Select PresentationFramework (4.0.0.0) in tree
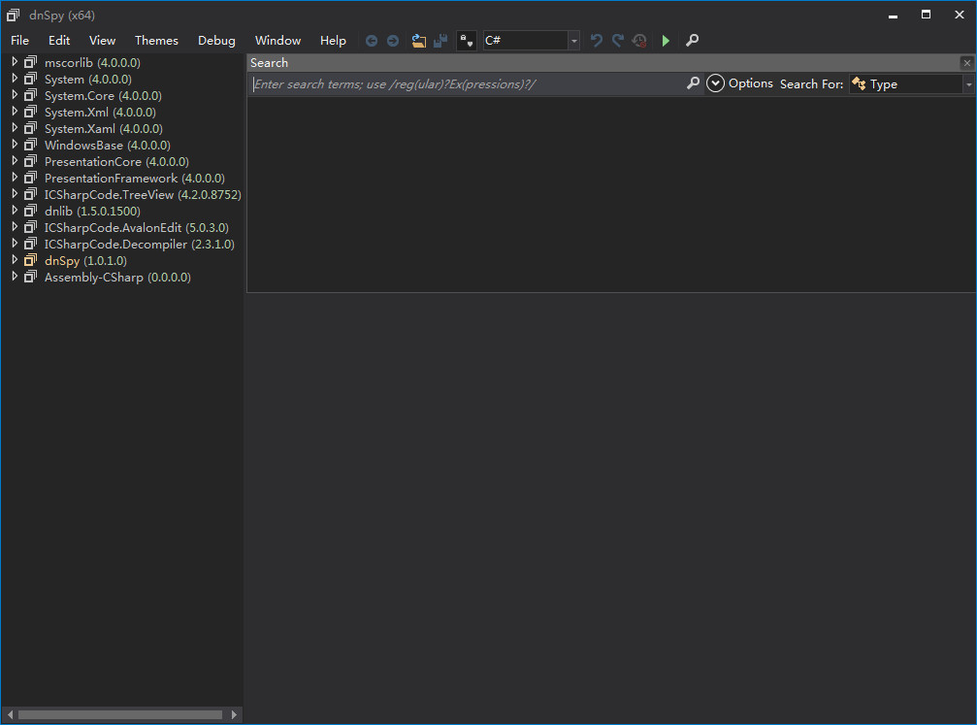This screenshot has height=725, width=977. pos(135,179)
